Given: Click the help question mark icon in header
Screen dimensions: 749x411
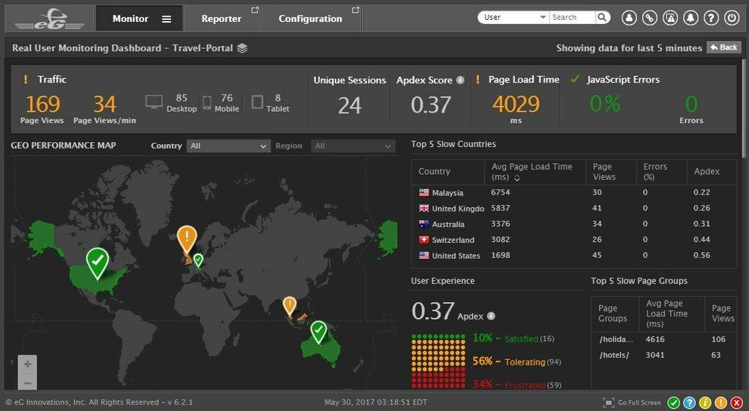Looking at the screenshot, I should pyautogui.click(x=711, y=18).
